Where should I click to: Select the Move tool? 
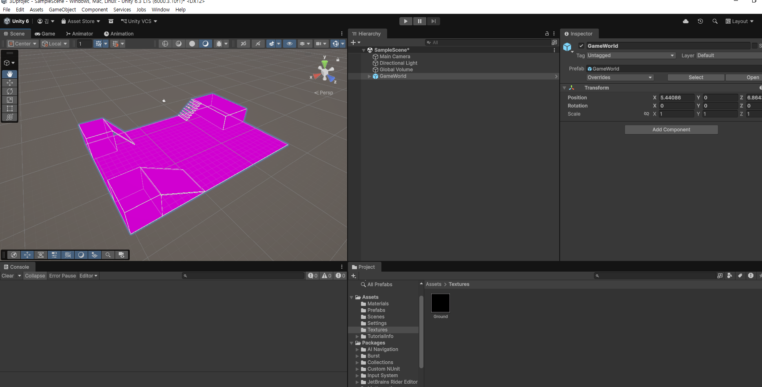[10, 83]
